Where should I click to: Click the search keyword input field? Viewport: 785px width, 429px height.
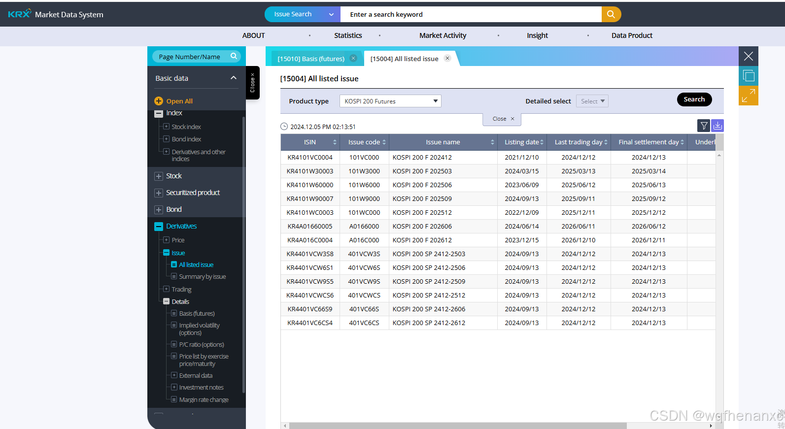click(x=471, y=14)
